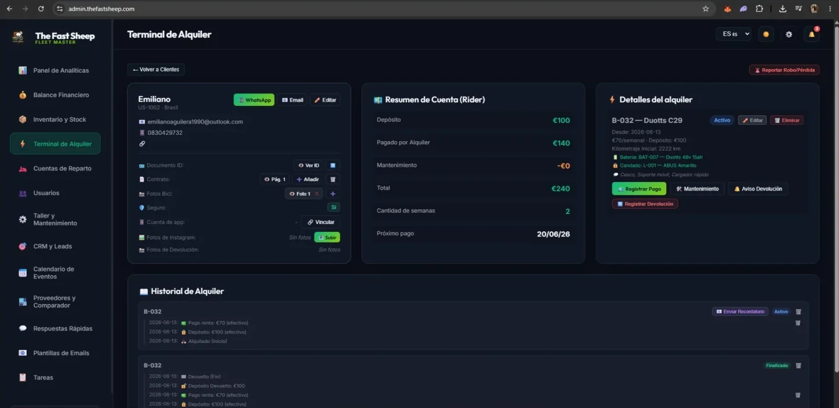Image resolution: width=839 pixels, height=408 pixels.
Task: Open the browser extensions puzzle icon
Action: point(760,9)
